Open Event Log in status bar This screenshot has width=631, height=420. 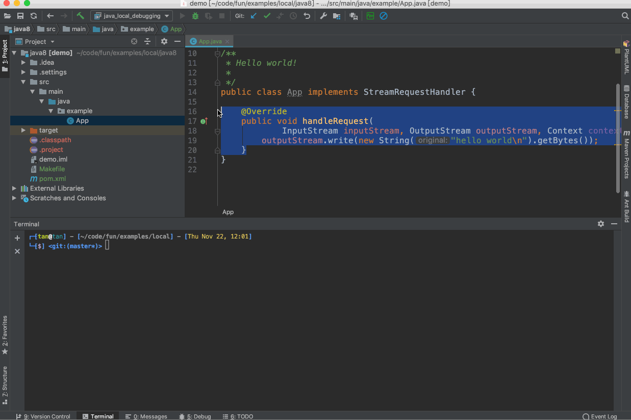tap(600, 416)
